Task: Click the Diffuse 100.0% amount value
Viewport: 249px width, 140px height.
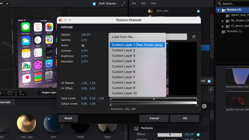Action: [189, 134]
